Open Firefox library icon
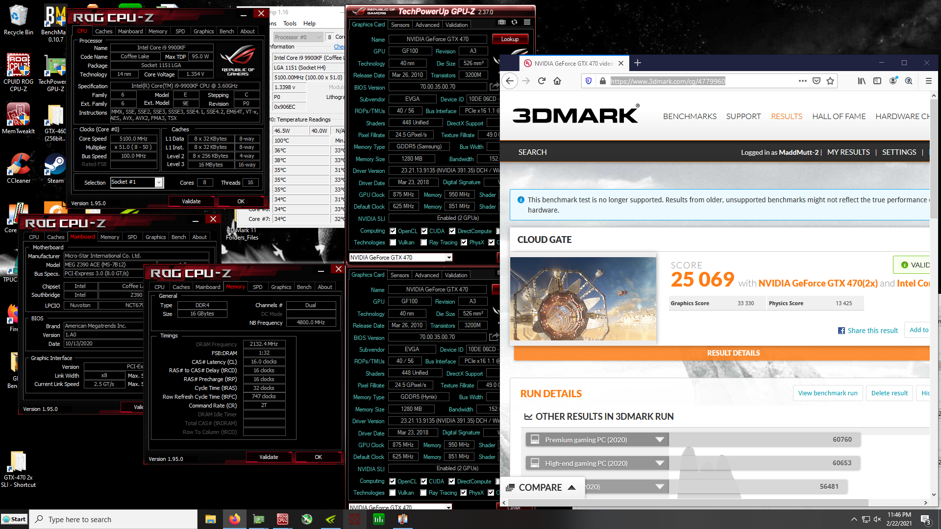Image resolution: width=941 pixels, height=529 pixels. point(862,81)
